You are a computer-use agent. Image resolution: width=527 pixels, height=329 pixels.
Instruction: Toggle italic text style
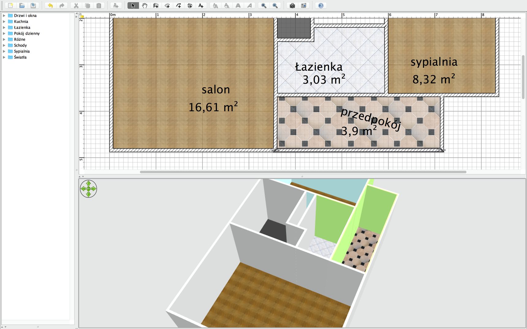pos(249,6)
